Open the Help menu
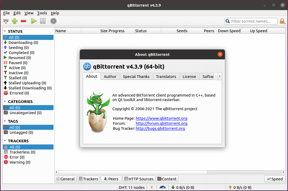This screenshot has height=191, width=288. [55, 13]
